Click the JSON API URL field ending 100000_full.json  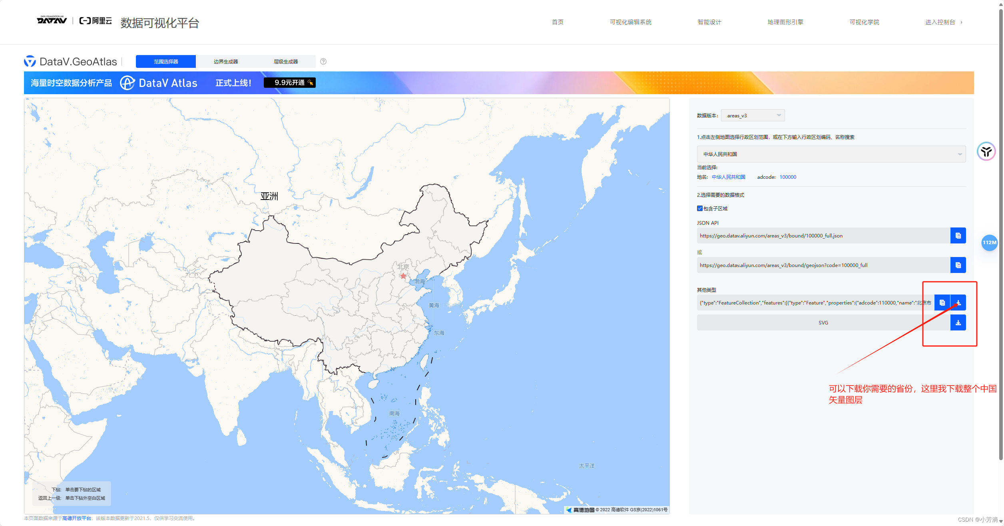point(823,235)
